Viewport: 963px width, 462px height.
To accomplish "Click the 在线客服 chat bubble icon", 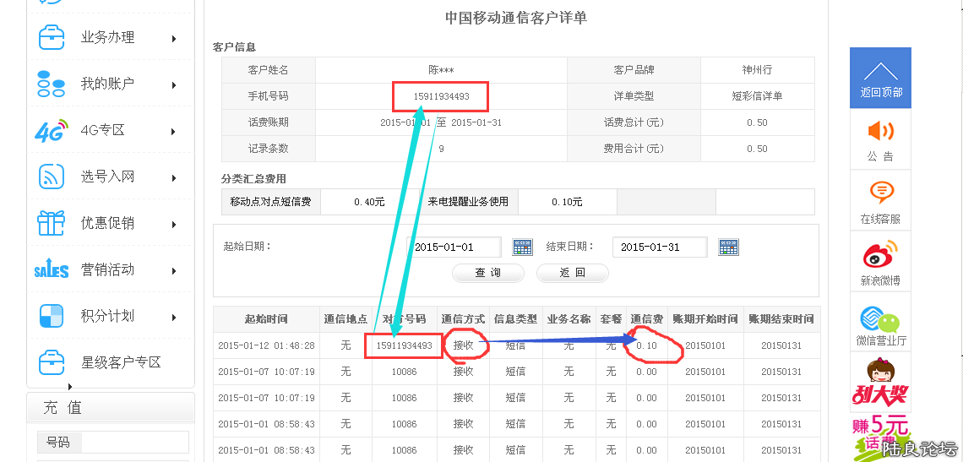I will point(881,193).
